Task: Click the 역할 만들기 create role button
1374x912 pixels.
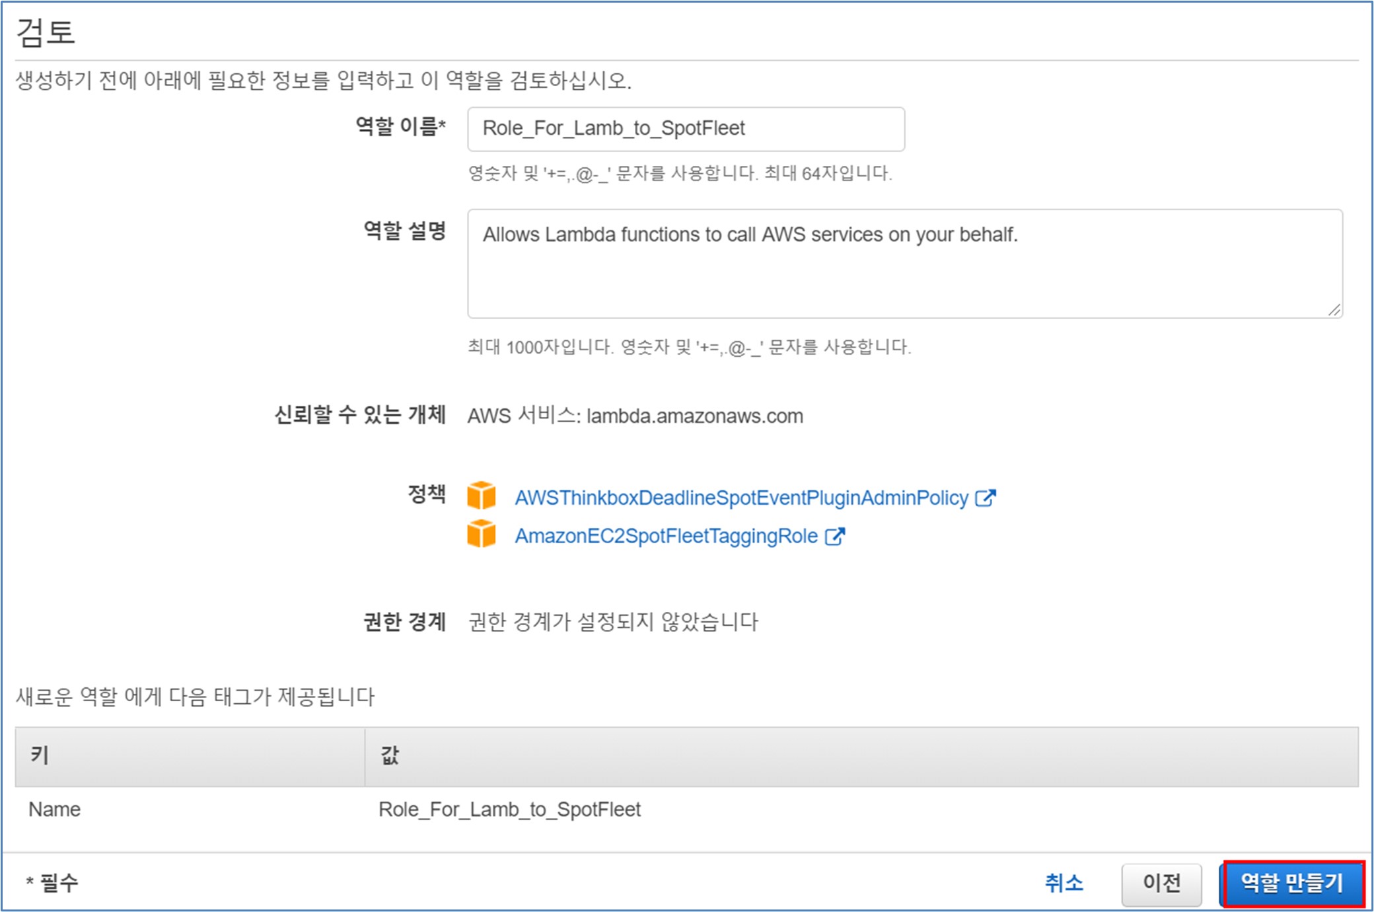Action: (x=1292, y=883)
